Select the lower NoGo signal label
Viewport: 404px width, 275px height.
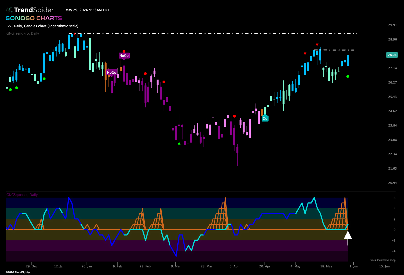[x=112, y=73]
